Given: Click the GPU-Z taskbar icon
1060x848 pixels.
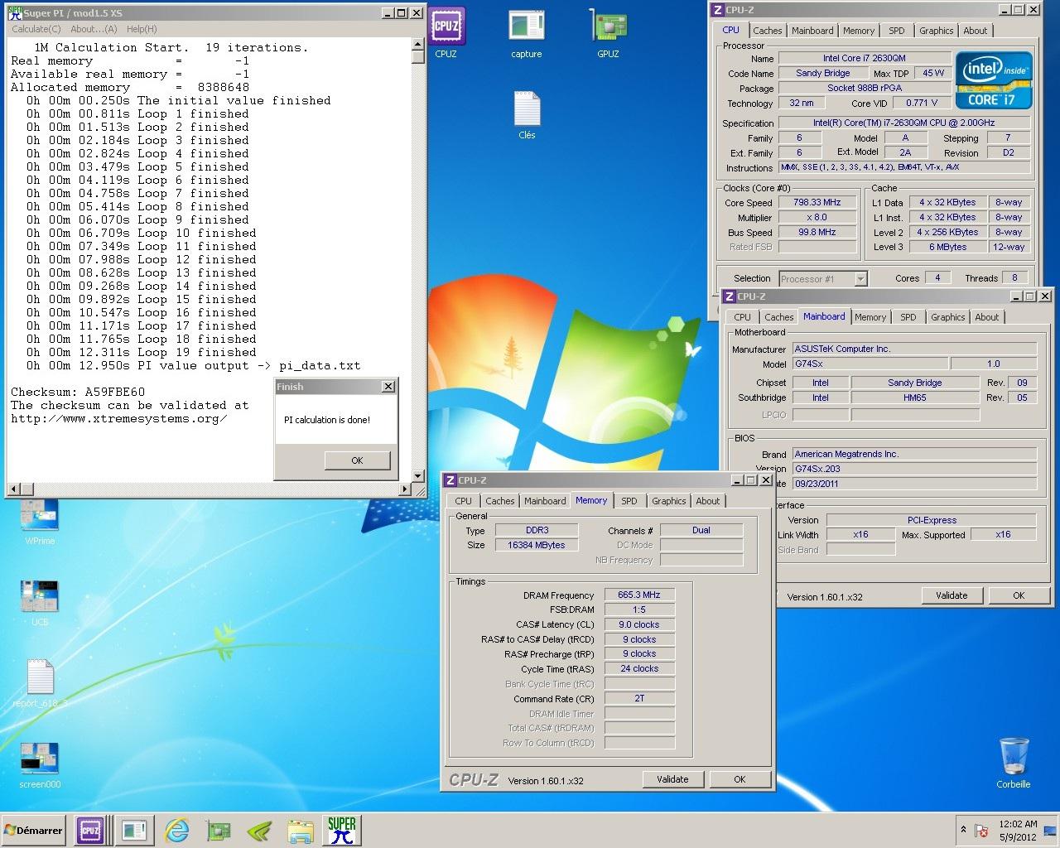Looking at the screenshot, I should pyautogui.click(x=218, y=831).
